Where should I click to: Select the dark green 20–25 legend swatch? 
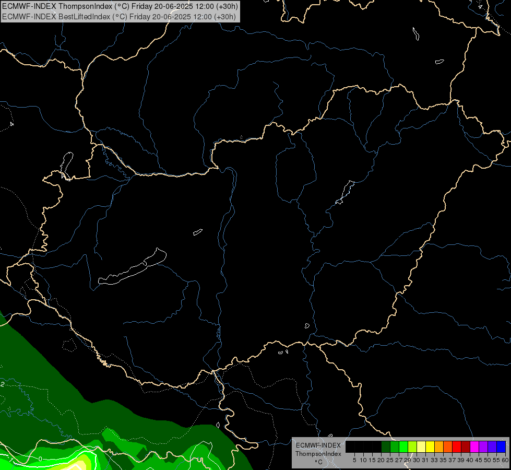coord(386,446)
